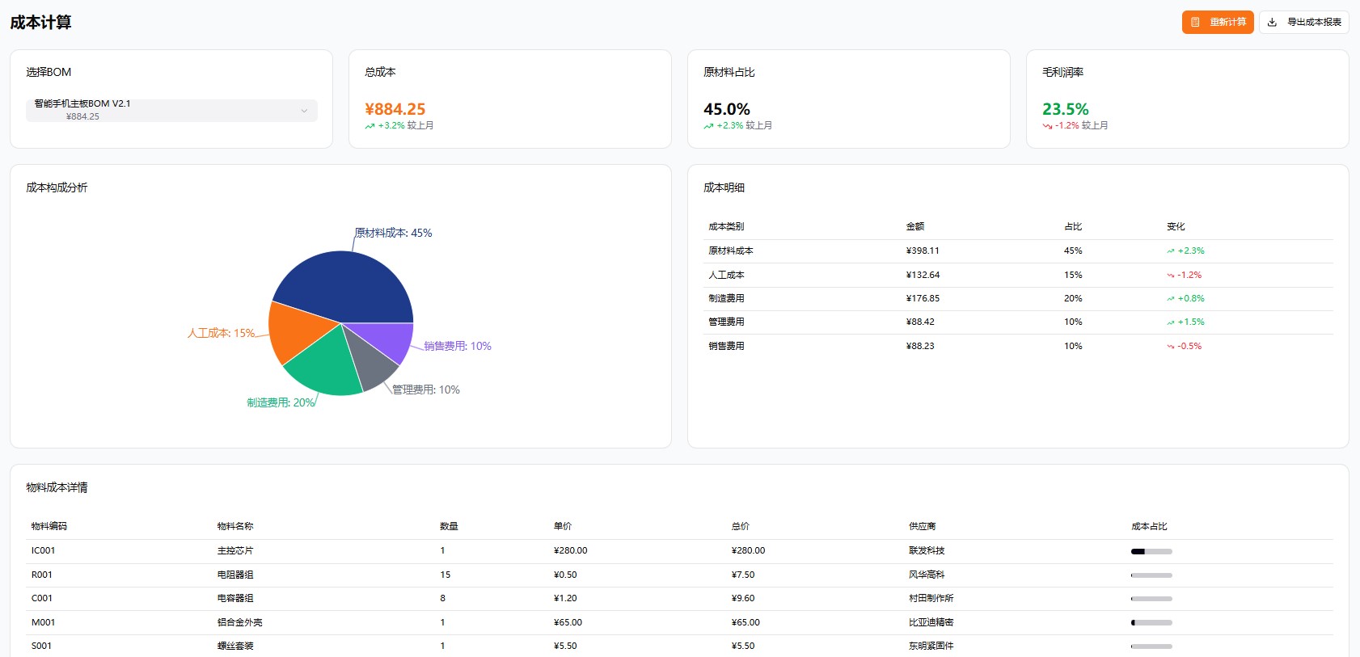Export report with 导出成本报表 button
The width and height of the screenshot is (1360, 657).
tap(1303, 23)
